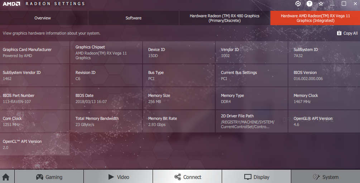This screenshot has width=360, height=183.
Task: Open the Video section
Action: pyautogui.click(x=119, y=177)
